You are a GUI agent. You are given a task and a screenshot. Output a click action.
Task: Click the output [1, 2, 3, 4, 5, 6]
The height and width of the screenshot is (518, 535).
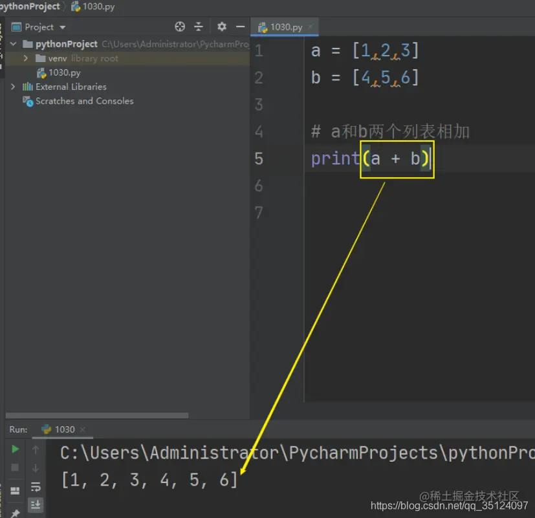[x=149, y=480]
